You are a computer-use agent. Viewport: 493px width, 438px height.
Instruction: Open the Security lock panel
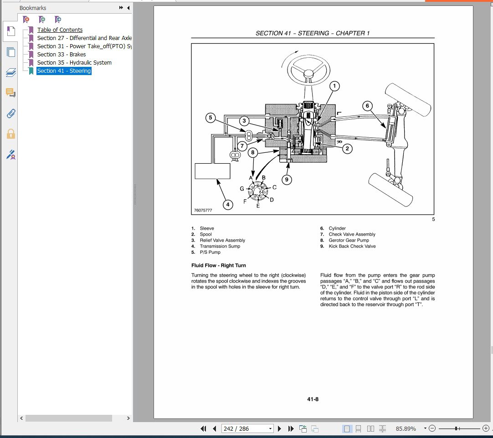click(x=10, y=134)
